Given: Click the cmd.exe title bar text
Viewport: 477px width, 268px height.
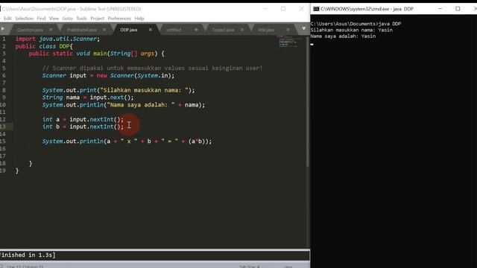Looking at the screenshot, I should pos(367,9).
